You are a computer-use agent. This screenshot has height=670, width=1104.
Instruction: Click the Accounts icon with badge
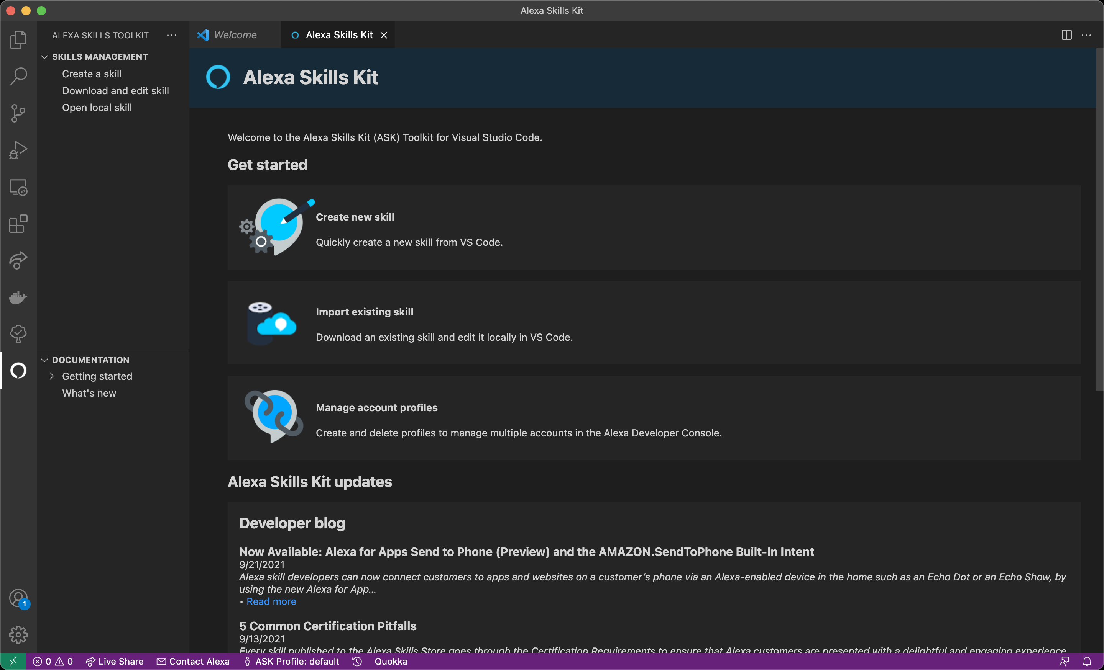point(18,598)
